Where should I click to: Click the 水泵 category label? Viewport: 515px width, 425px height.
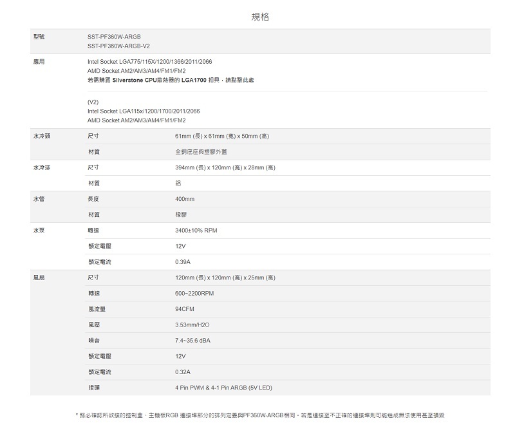point(39,230)
